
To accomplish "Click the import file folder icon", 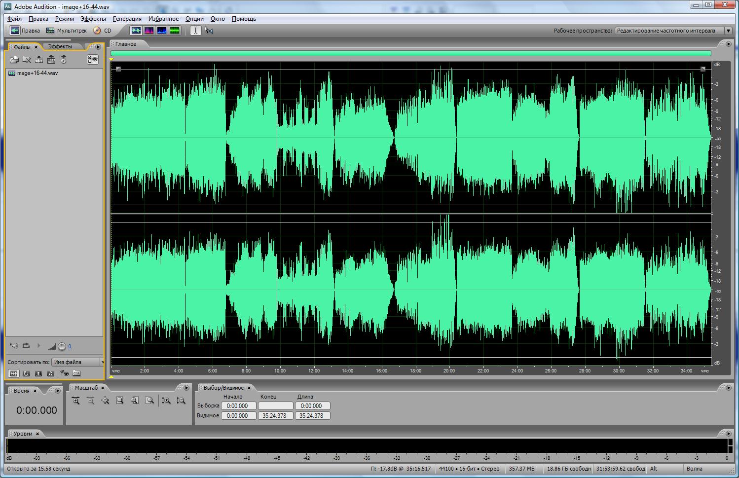I will tap(14, 60).
